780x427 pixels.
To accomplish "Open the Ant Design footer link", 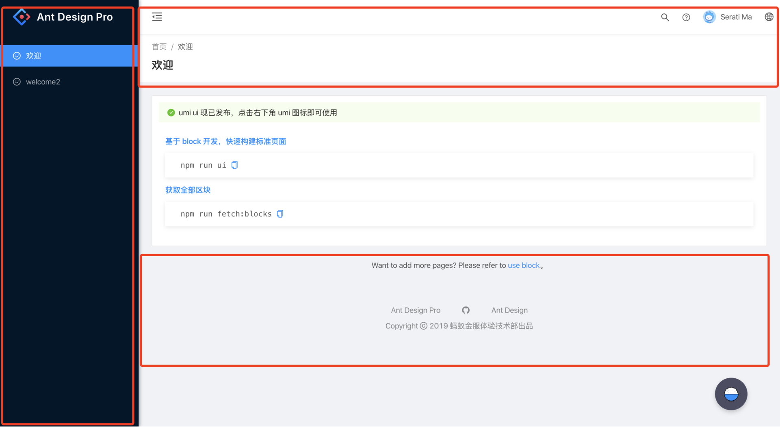I will [x=509, y=310].
